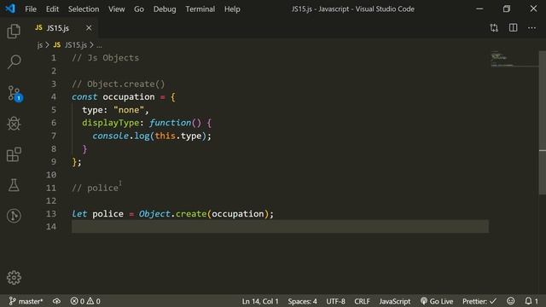Image resolution: width=546 pixels, height=307 pixels.
Task: Open the More Actions ellipsis menu
Action: click(531, 28)
